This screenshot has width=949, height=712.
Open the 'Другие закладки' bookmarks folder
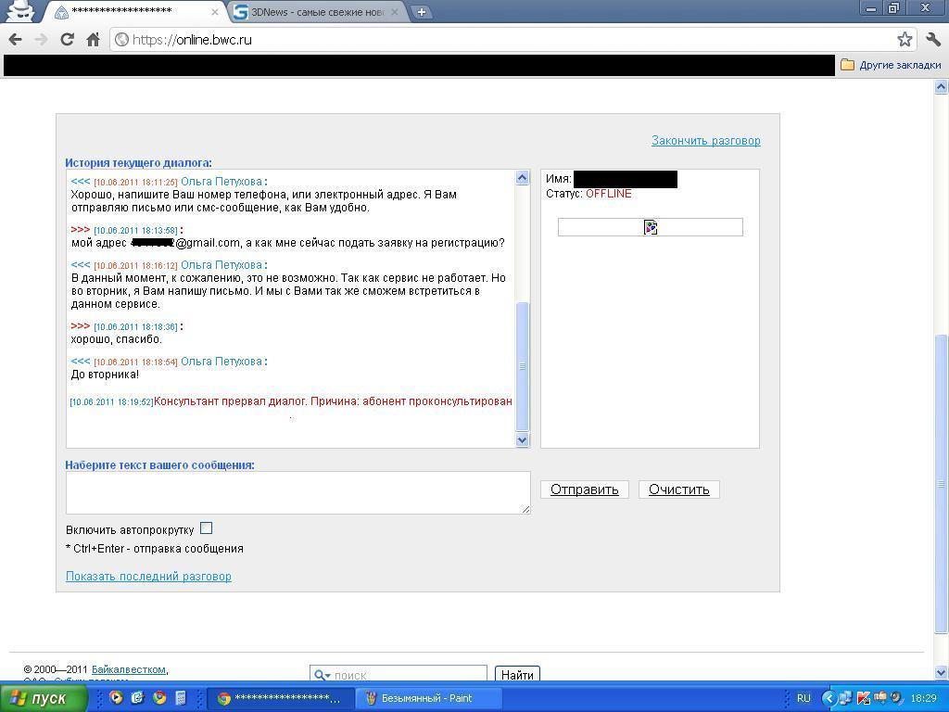click(x=891, y=65)
